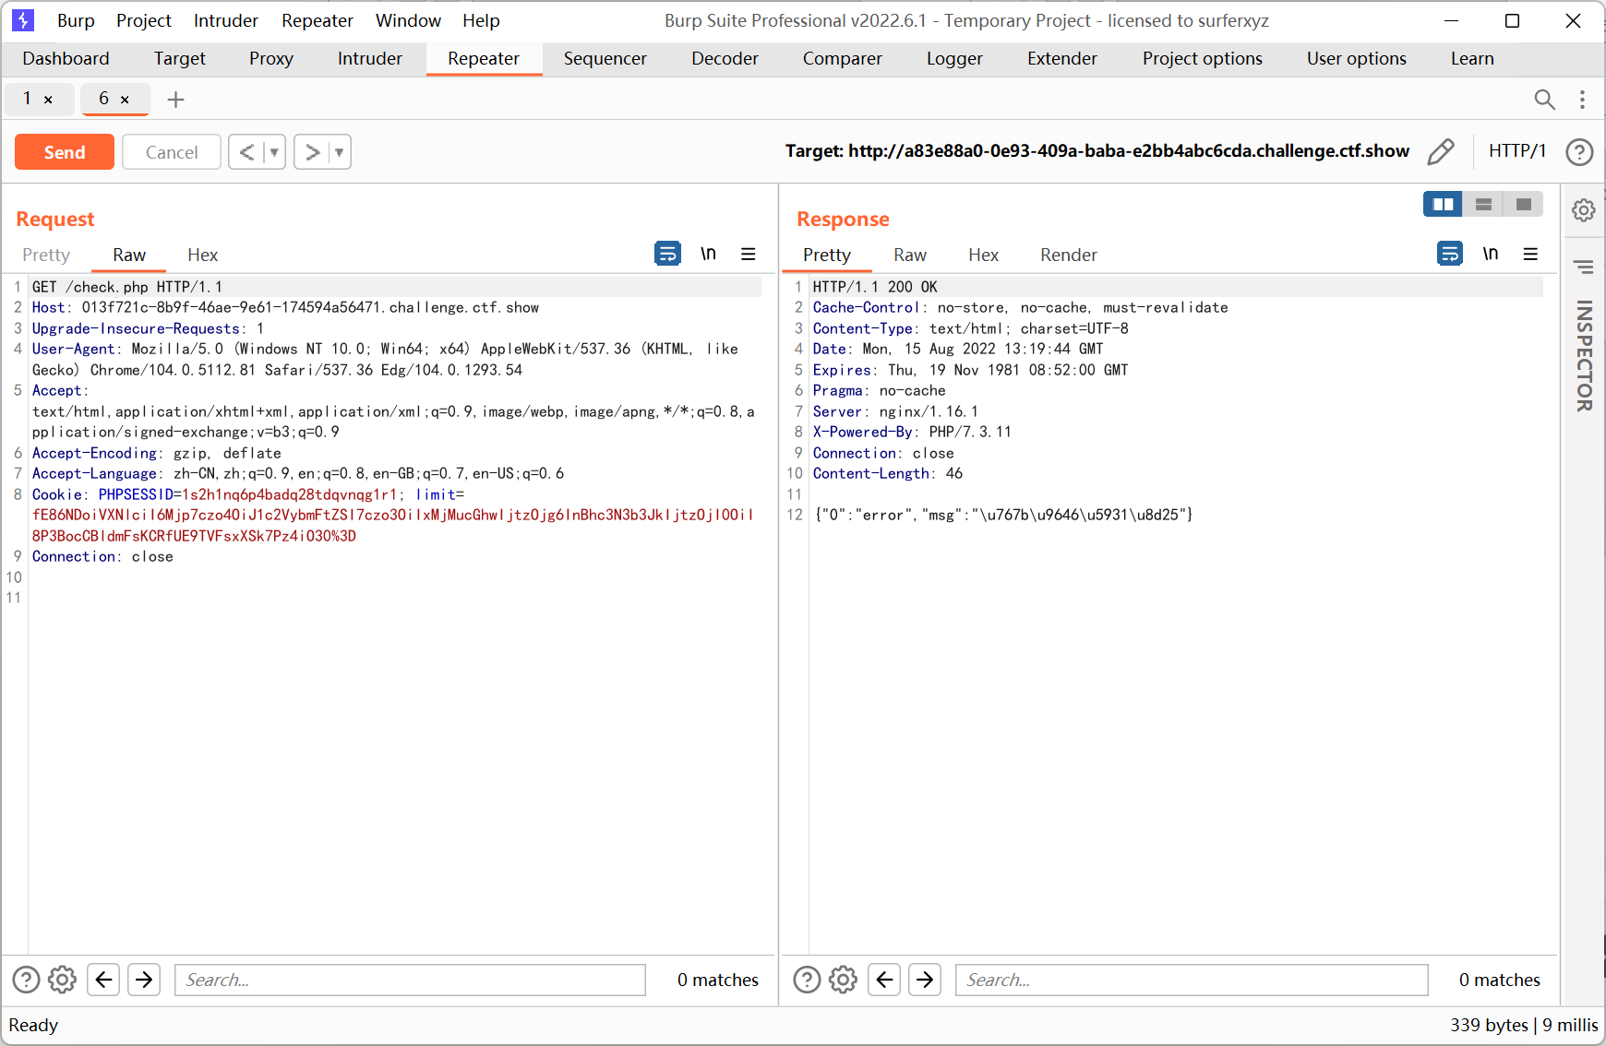The height and width of the screenshot is (1046, 1606).
Task: Expand the history forward dropdown arrow
Action: [340, 152]
